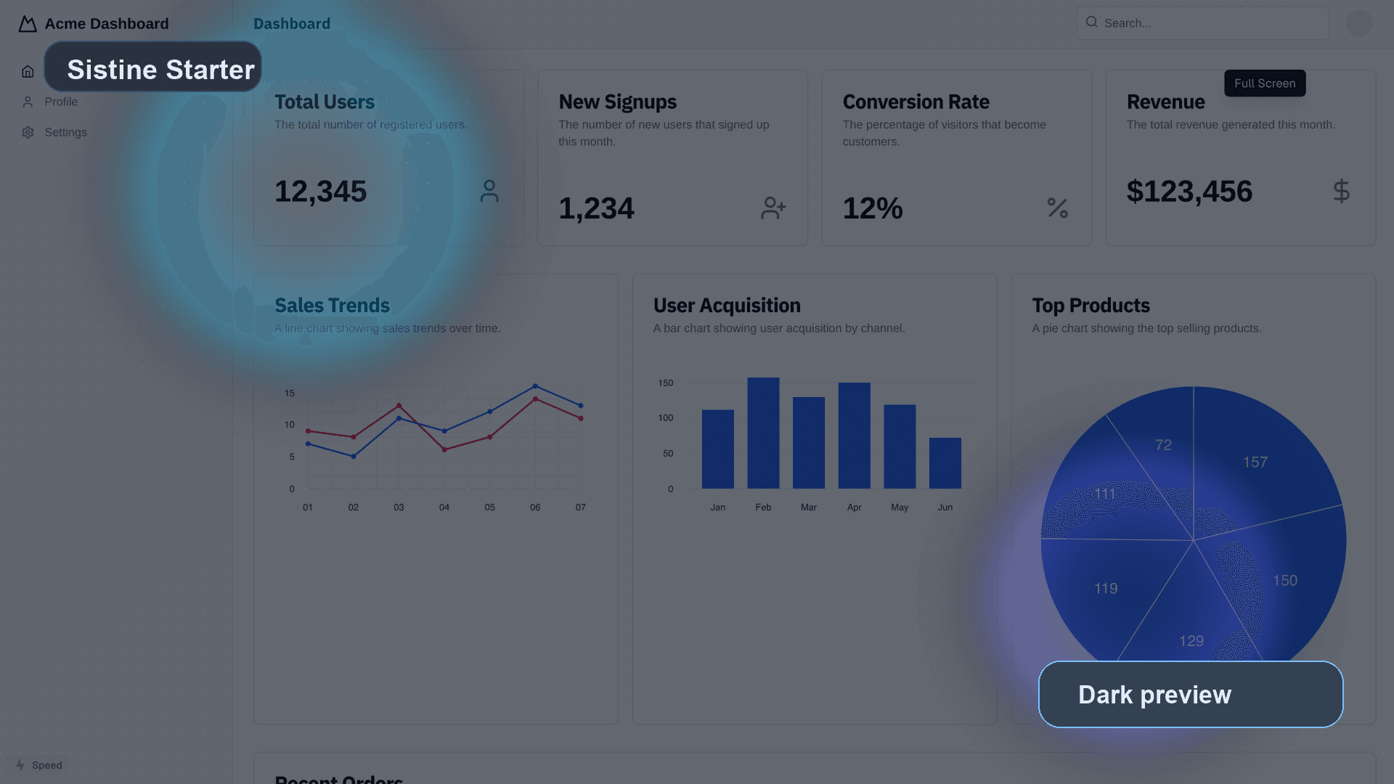The width and height of the screenshot is (1394, 784).
Task: Click the blue line peak at 06 in Sales Trends
Action: tap(535, 386)
